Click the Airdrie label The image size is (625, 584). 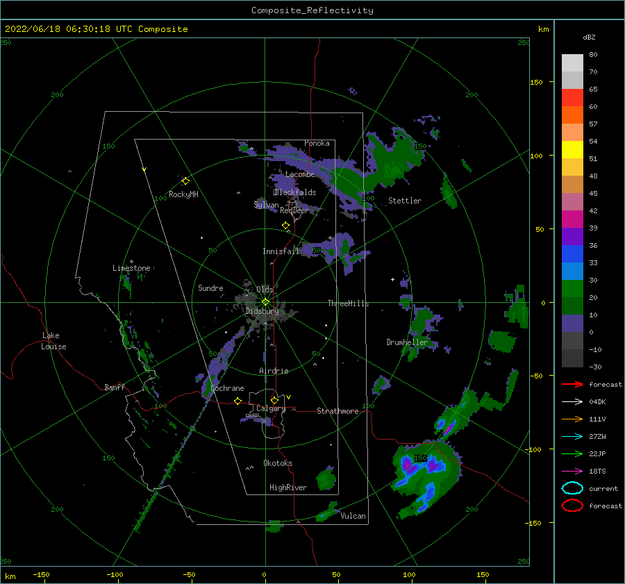tap(274, 371)
